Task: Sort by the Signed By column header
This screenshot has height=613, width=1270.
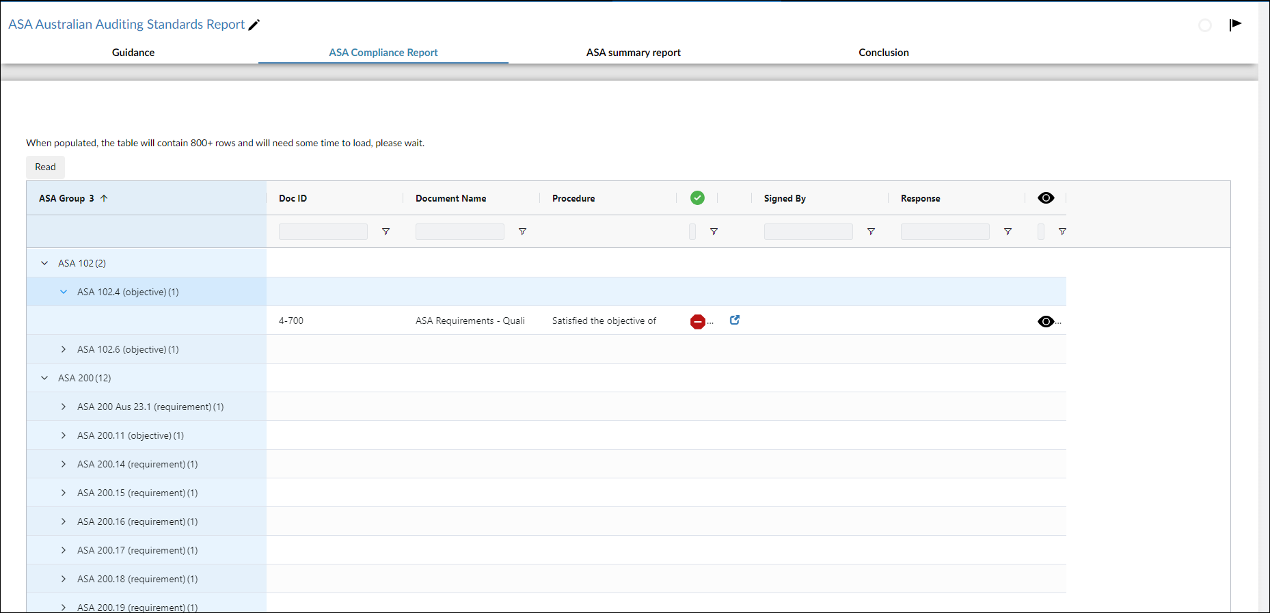Action: coord(785,198)
